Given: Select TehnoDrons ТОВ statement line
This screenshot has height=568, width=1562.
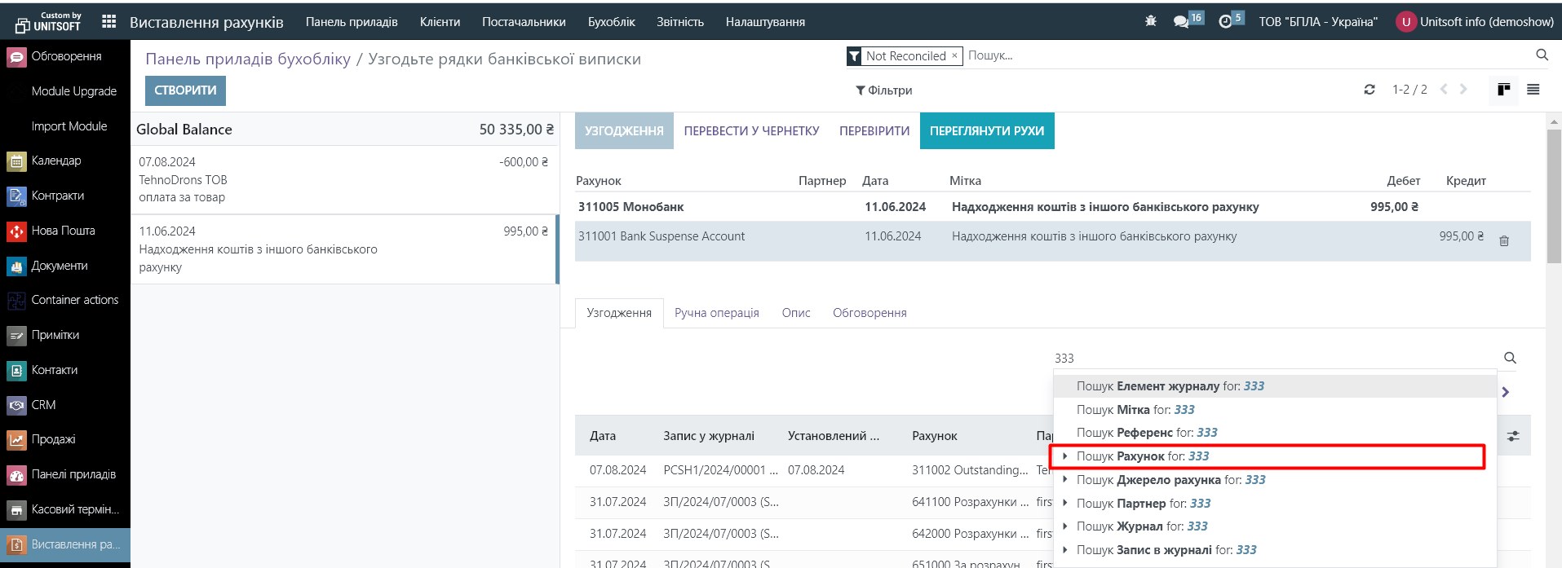Looking at the screenshot, I should pos(343,179).
